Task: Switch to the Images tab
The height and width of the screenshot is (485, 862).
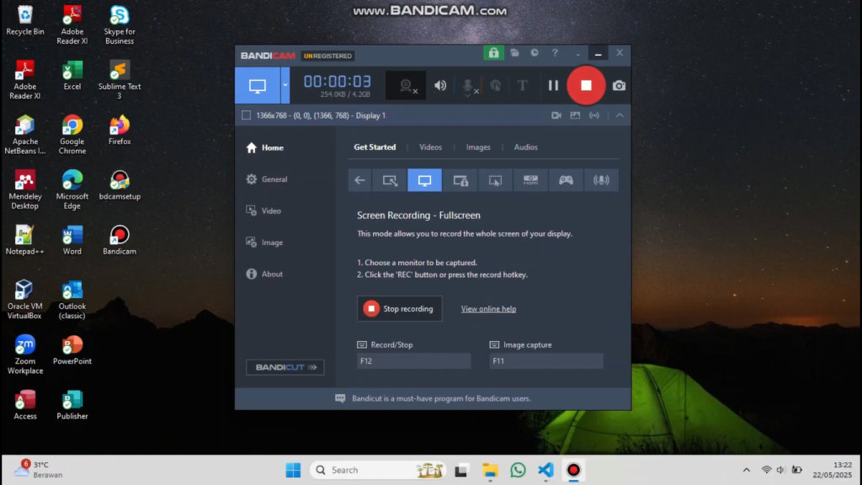Action: 478,147
